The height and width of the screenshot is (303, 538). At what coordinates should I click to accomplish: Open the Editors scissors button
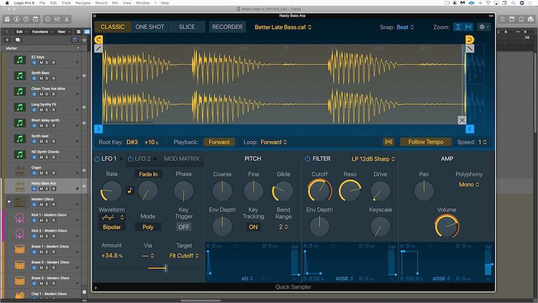point(66,19)
